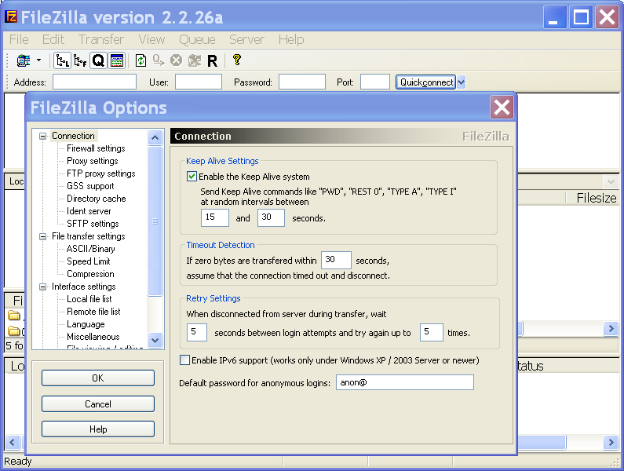
Task: Click the bottom-right horizontal scroll right arrow
Action: (611, 442)
